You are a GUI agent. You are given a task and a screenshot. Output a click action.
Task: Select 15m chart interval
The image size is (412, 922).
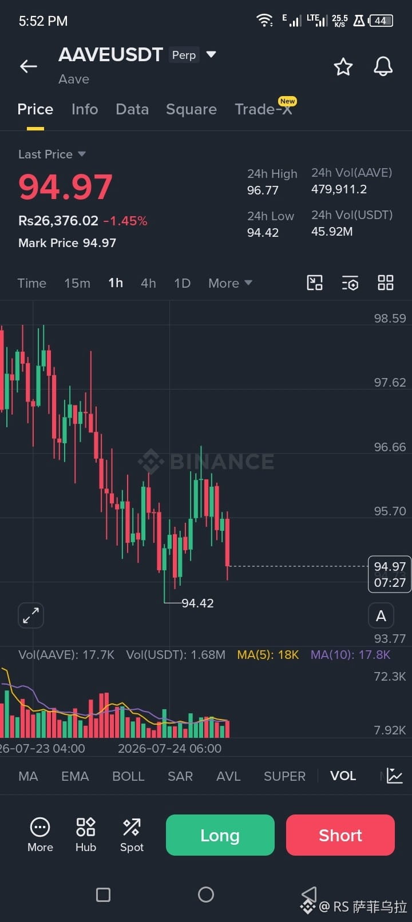[77, 283]
